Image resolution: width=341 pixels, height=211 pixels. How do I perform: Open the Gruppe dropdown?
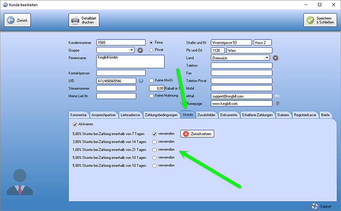[x=132, y=50]
